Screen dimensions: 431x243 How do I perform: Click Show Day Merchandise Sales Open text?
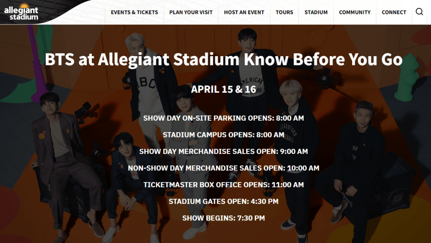pos(224,151)
